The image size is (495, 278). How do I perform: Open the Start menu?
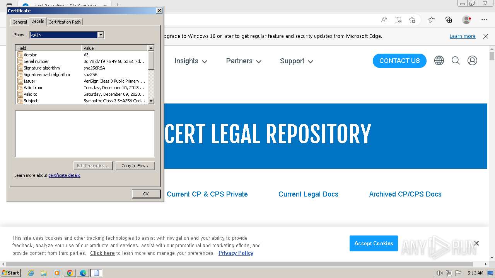point(11,273)
